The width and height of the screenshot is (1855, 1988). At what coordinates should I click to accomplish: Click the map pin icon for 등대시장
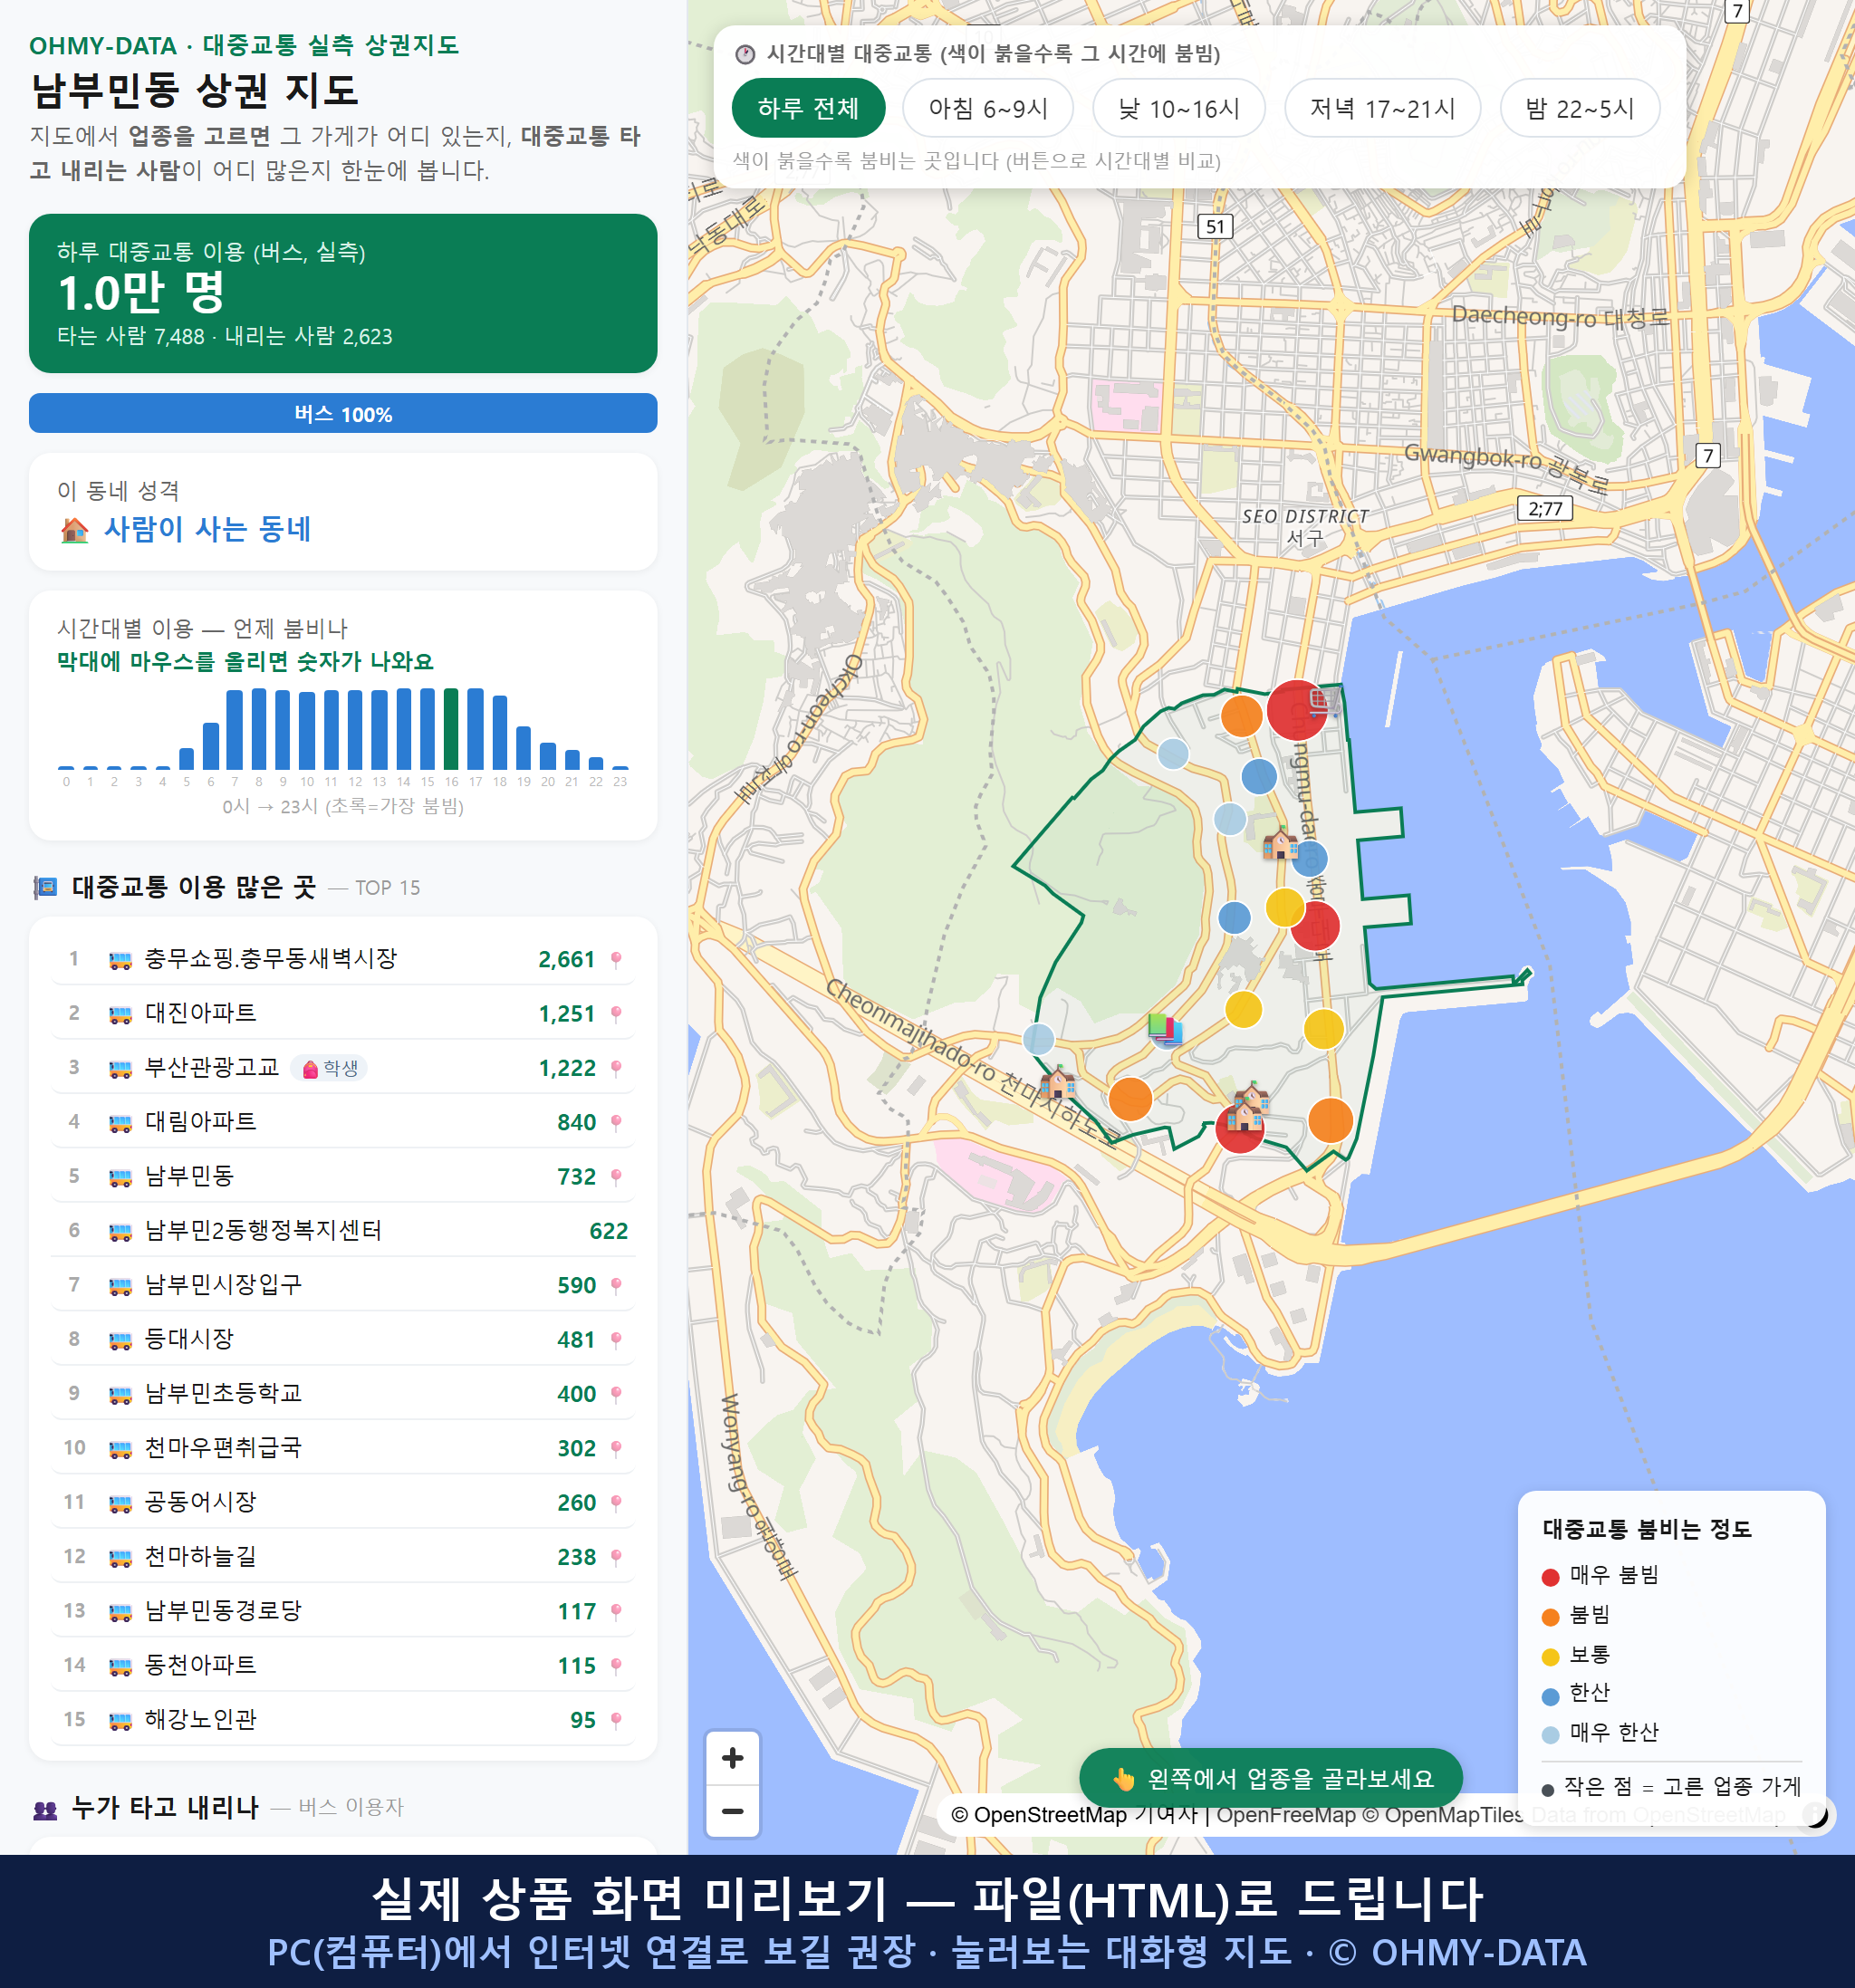pyautogui.click(x=616, y=1339)
